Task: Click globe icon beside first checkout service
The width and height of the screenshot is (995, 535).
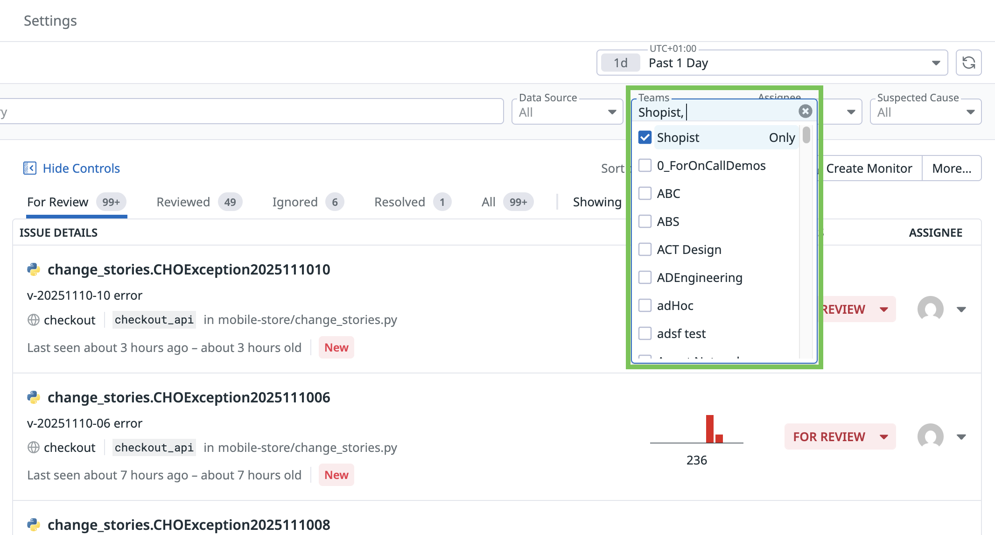Action: [x=34, y=320]
